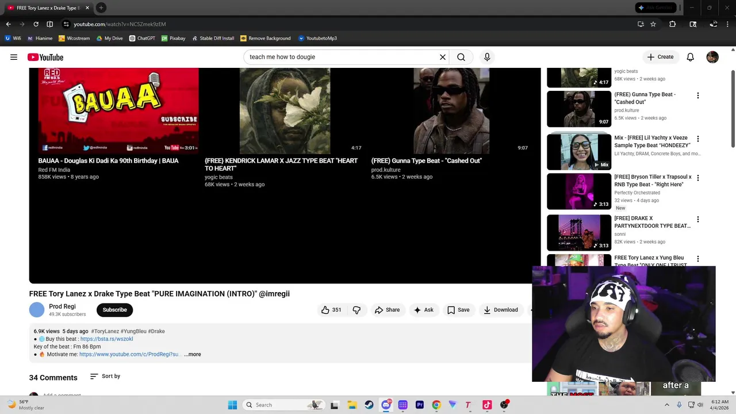This screenshot has height=414, width=736.
Task: Reload the page in the browser
Action: click(x=36, y=24)
